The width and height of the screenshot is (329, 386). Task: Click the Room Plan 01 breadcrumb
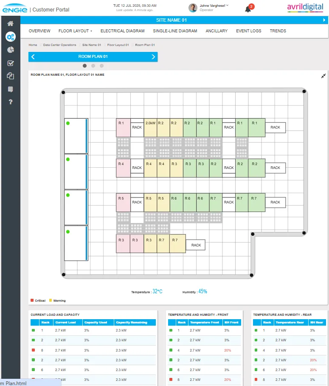coord(145,45)
